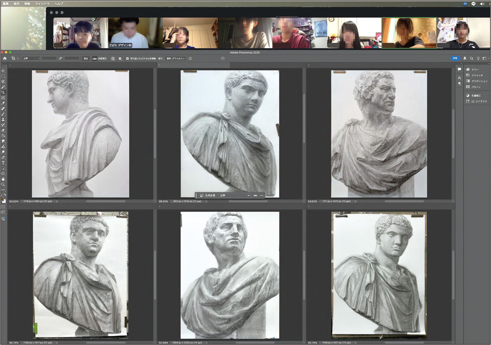
Task: Select the Type tool
Action: 3,163
